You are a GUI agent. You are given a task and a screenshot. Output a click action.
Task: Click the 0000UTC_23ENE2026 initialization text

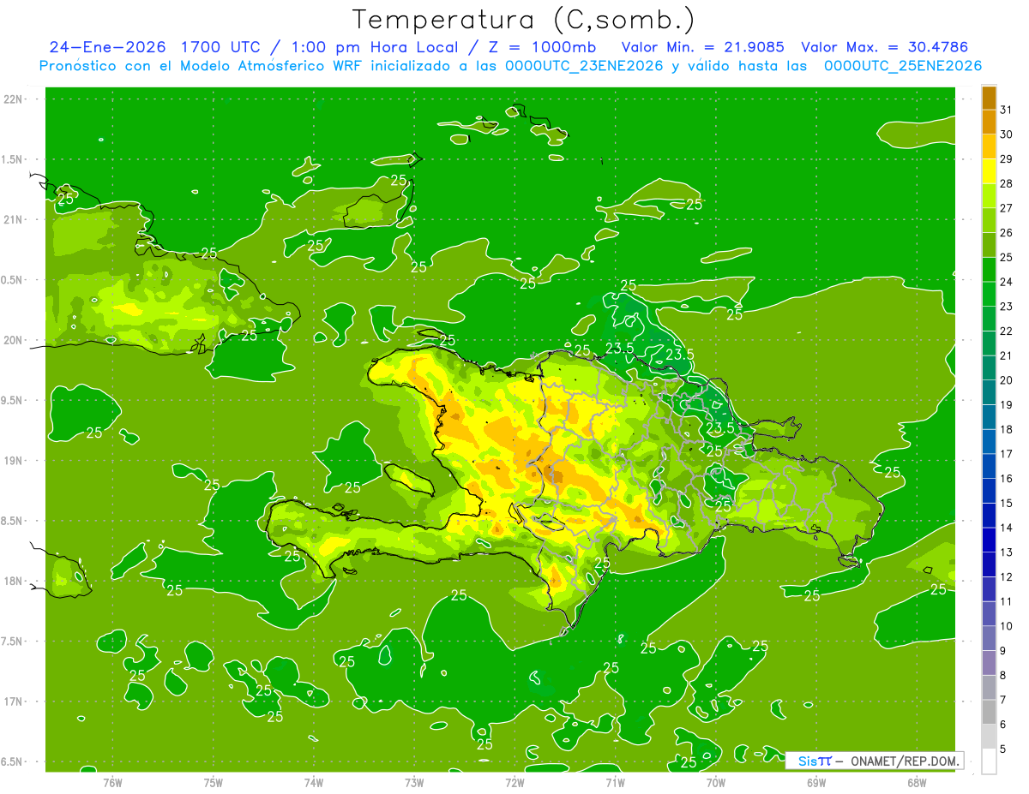pos(585,66)
